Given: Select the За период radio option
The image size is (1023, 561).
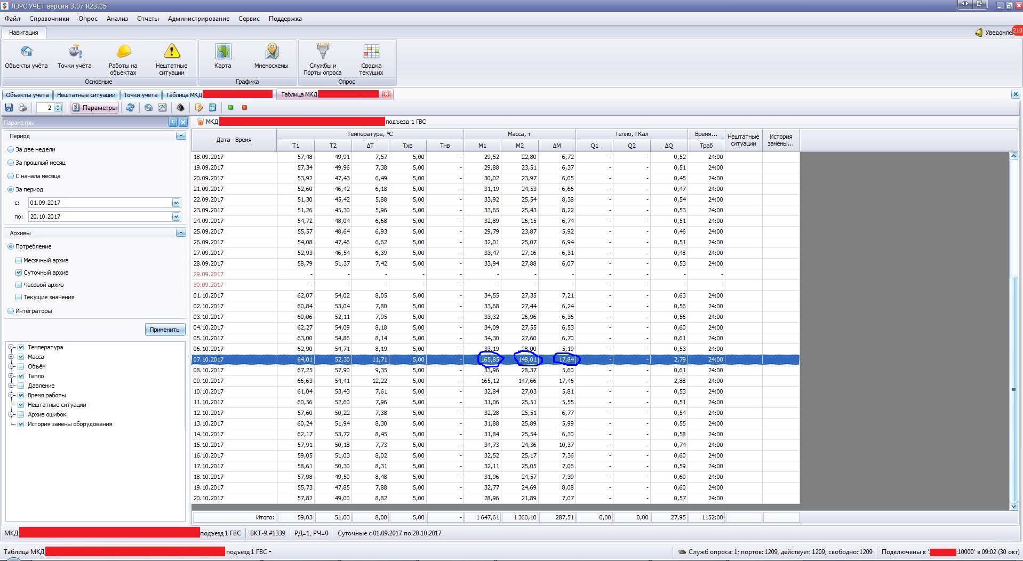Looking at the screenshot, I should click(11, 189).
